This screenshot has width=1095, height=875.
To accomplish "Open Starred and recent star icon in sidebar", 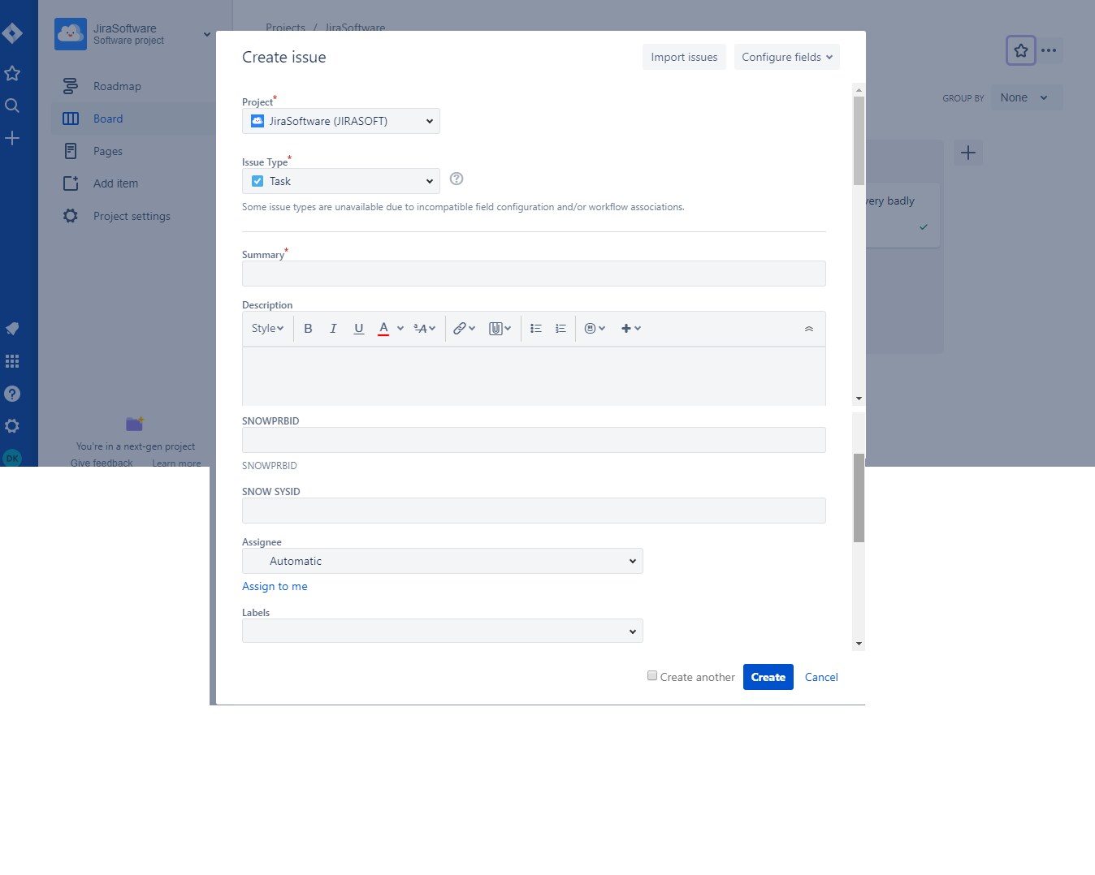I will [12, 73].
